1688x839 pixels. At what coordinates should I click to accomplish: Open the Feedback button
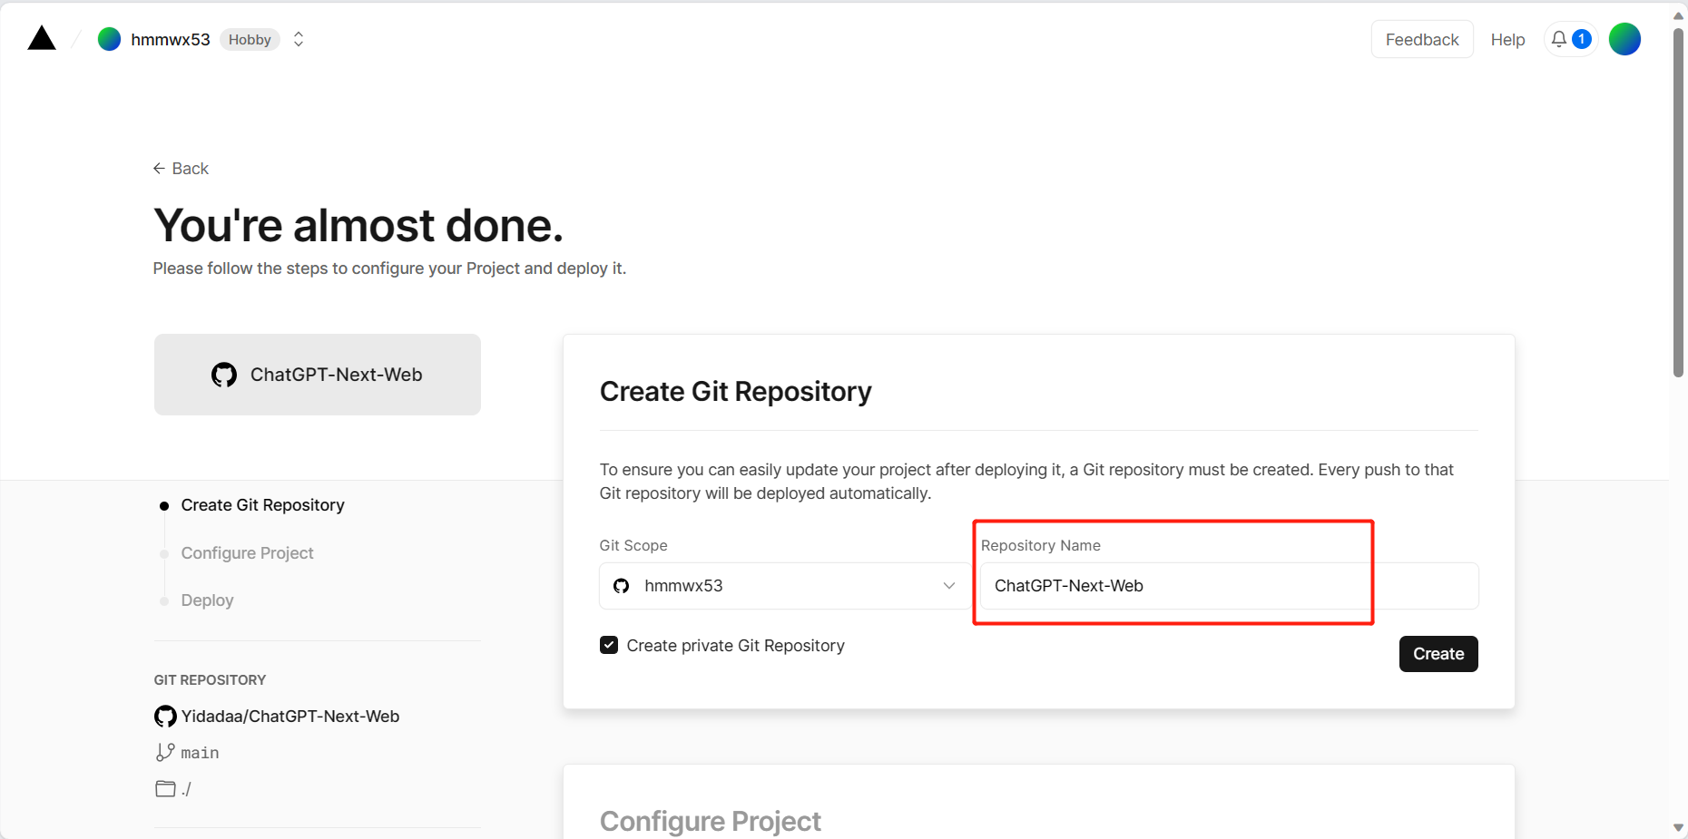click(x=1422, y=39)
